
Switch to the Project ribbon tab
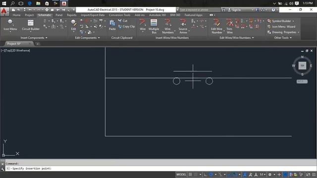tap(29, 15)
